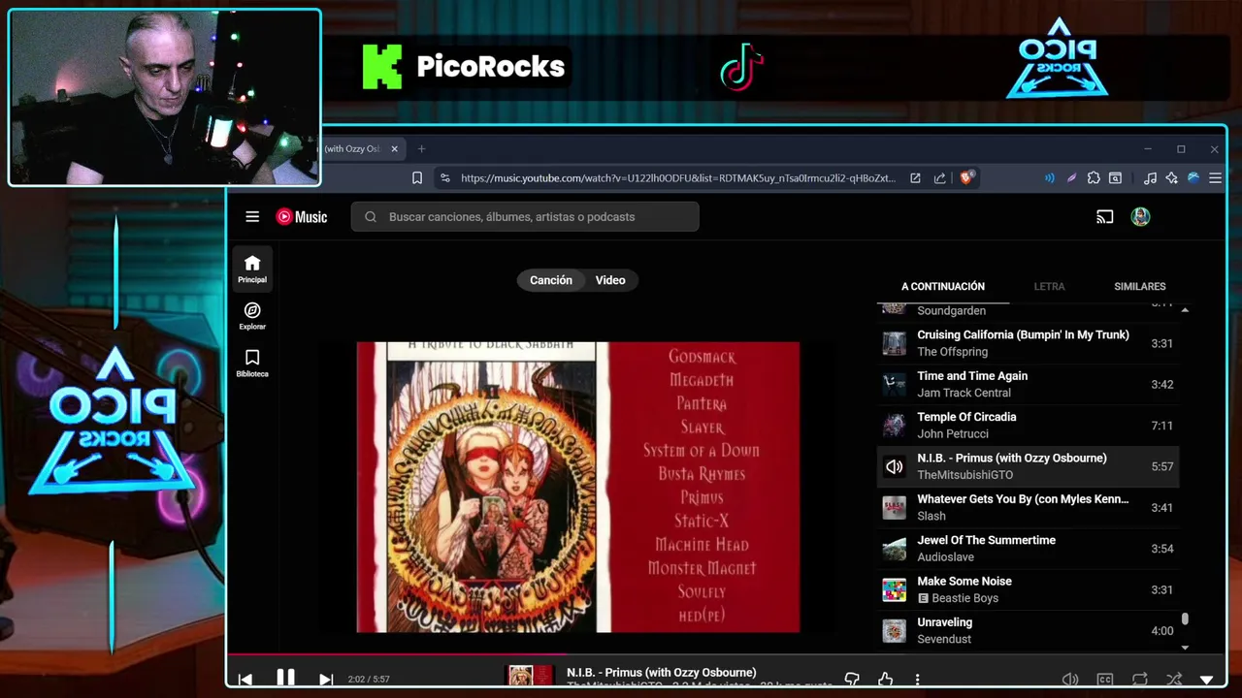Open The Offspring artist link
Viewport: 1242px width, 698px height.
(953, 352)
